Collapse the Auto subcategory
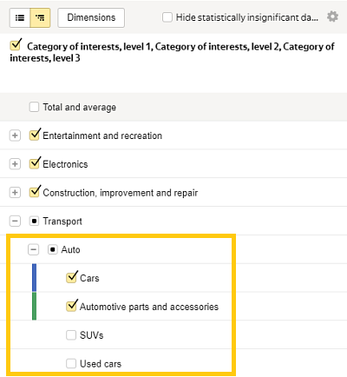 coord(34,249)
